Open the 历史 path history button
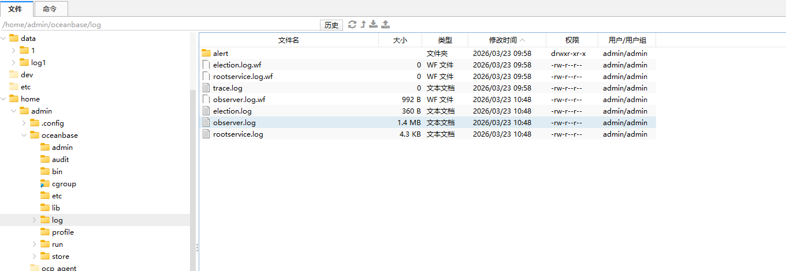The image size is (786, 271). 331,25
